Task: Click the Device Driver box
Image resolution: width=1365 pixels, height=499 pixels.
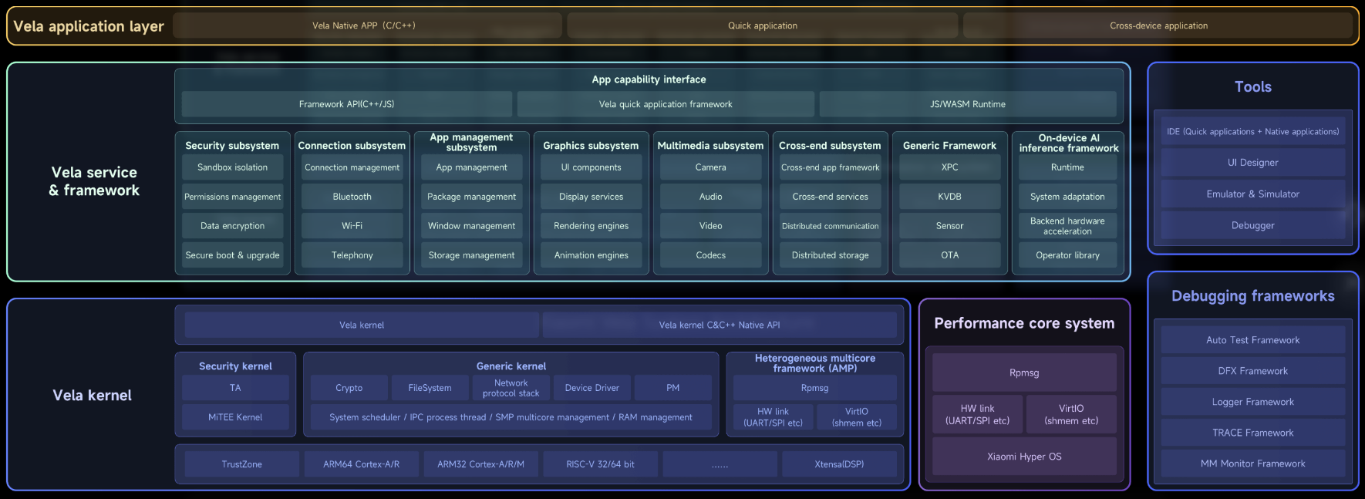Action: 592,388
